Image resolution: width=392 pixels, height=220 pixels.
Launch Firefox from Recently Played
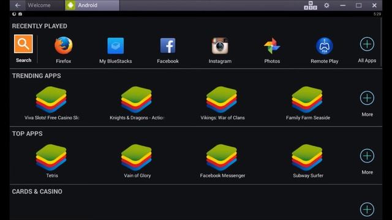point(64,45)
